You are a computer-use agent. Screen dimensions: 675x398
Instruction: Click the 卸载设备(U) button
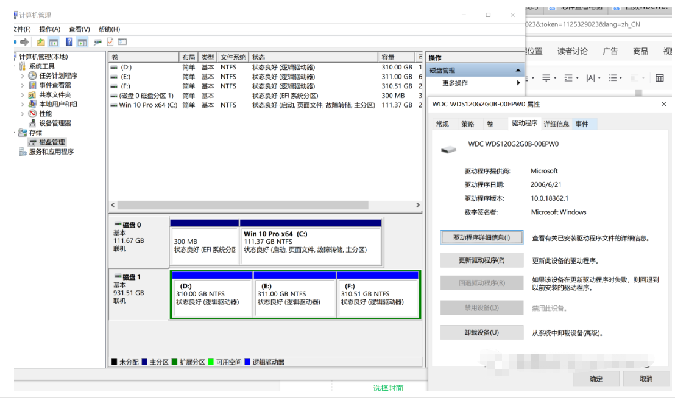pyautogui.click(x=481, y=333)
